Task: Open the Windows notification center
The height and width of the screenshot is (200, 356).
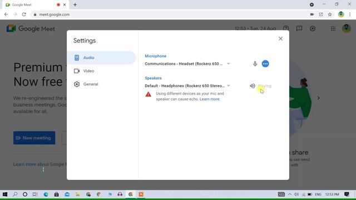Action: pyautogui.click(x=347, y=194)
